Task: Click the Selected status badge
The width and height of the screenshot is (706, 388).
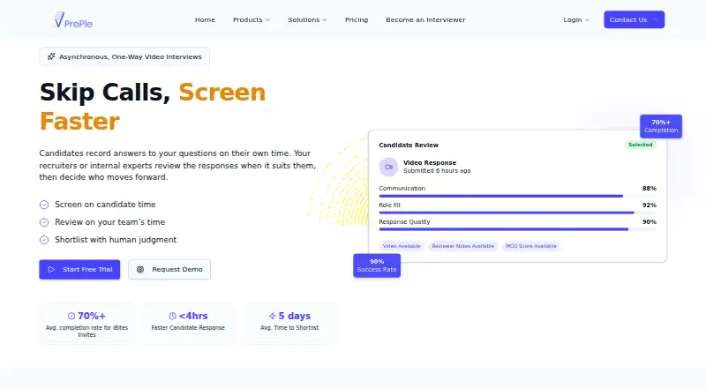Action: [x=641, y=145]
